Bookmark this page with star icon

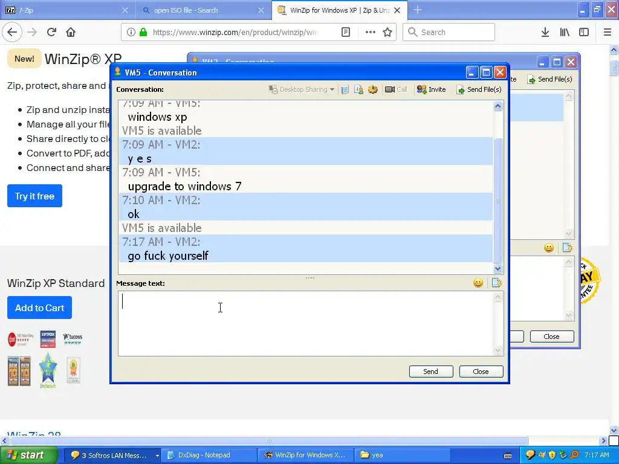click(387, 32)
